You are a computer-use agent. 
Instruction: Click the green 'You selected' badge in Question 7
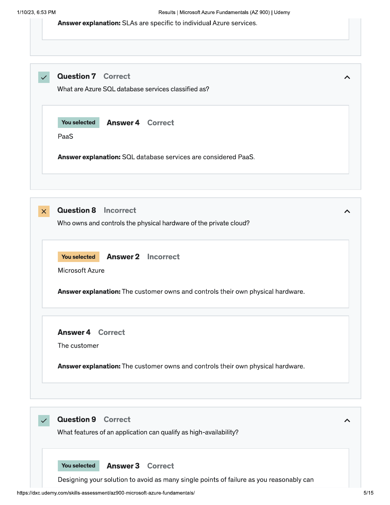(x=79, y=122)
